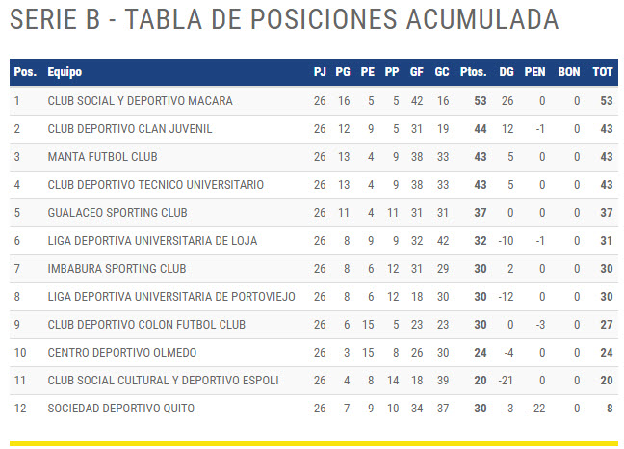Viewport: 624px width, 449px height.
Task: Click the PEN column header
Action: pos(534,72)
